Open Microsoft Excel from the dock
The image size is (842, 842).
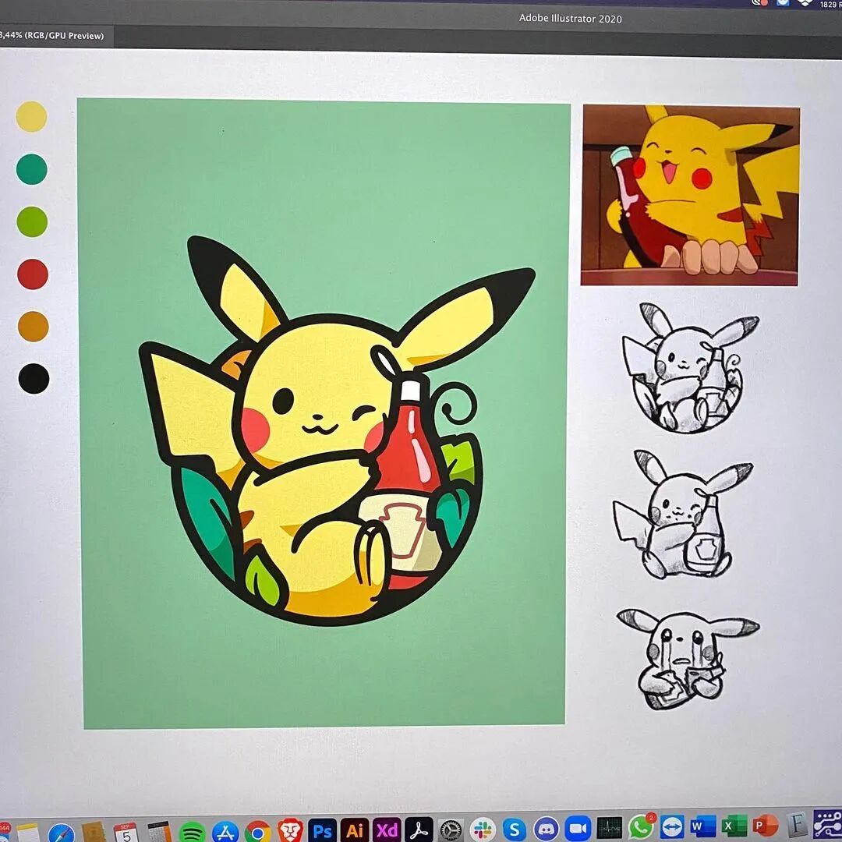734,826
